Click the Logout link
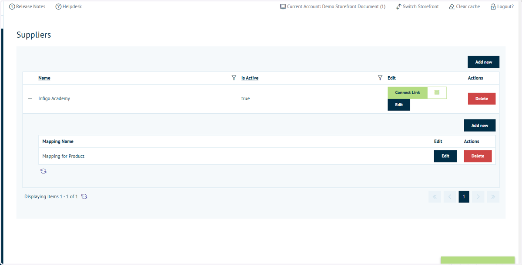The width and height of the screenshot is (522, 265). 502,7
